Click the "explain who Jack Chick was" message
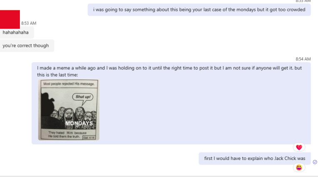Viewport: 318px width, 177px height. (254, 158)
